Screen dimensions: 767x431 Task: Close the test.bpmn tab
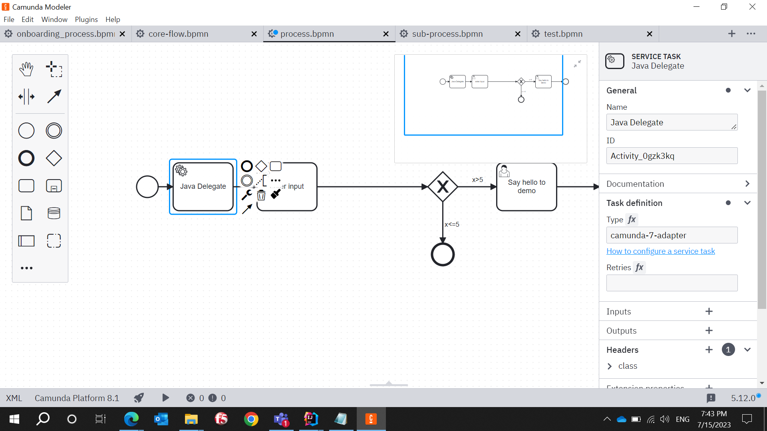click(x=650, y=34)
